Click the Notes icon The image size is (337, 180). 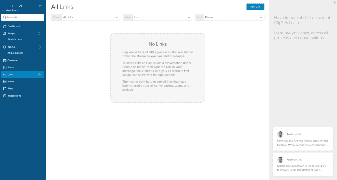click(5, 81)
